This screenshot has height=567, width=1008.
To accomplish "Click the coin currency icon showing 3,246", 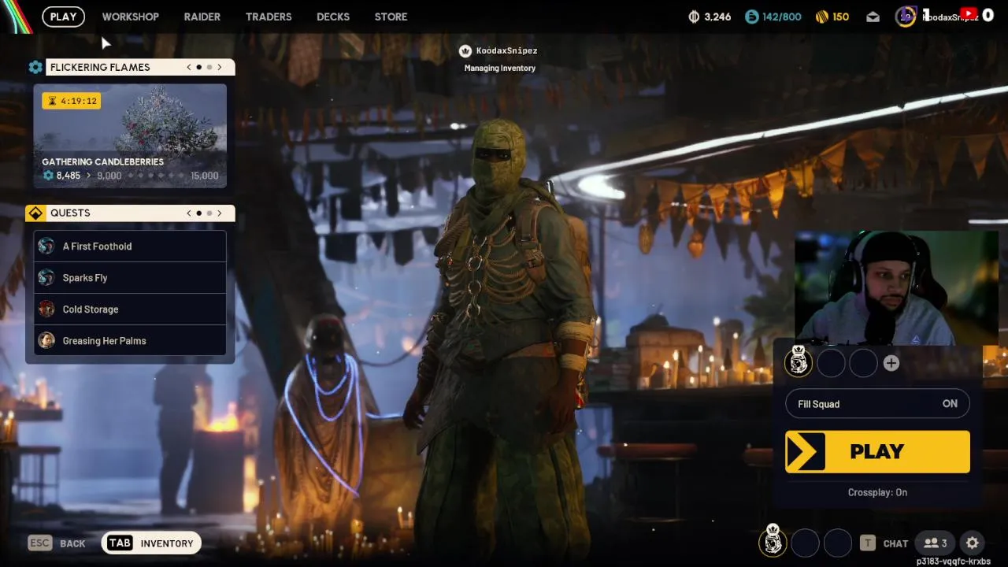I will [694, 17].
